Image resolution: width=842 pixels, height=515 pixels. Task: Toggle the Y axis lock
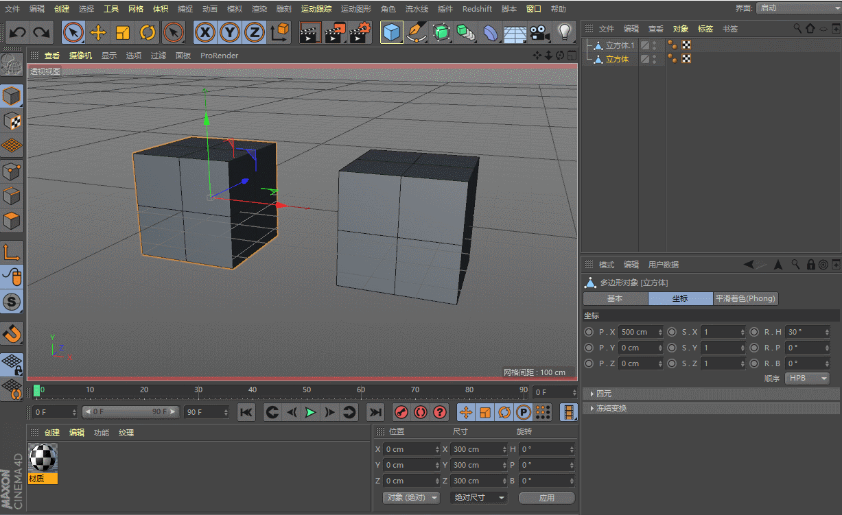230,32
